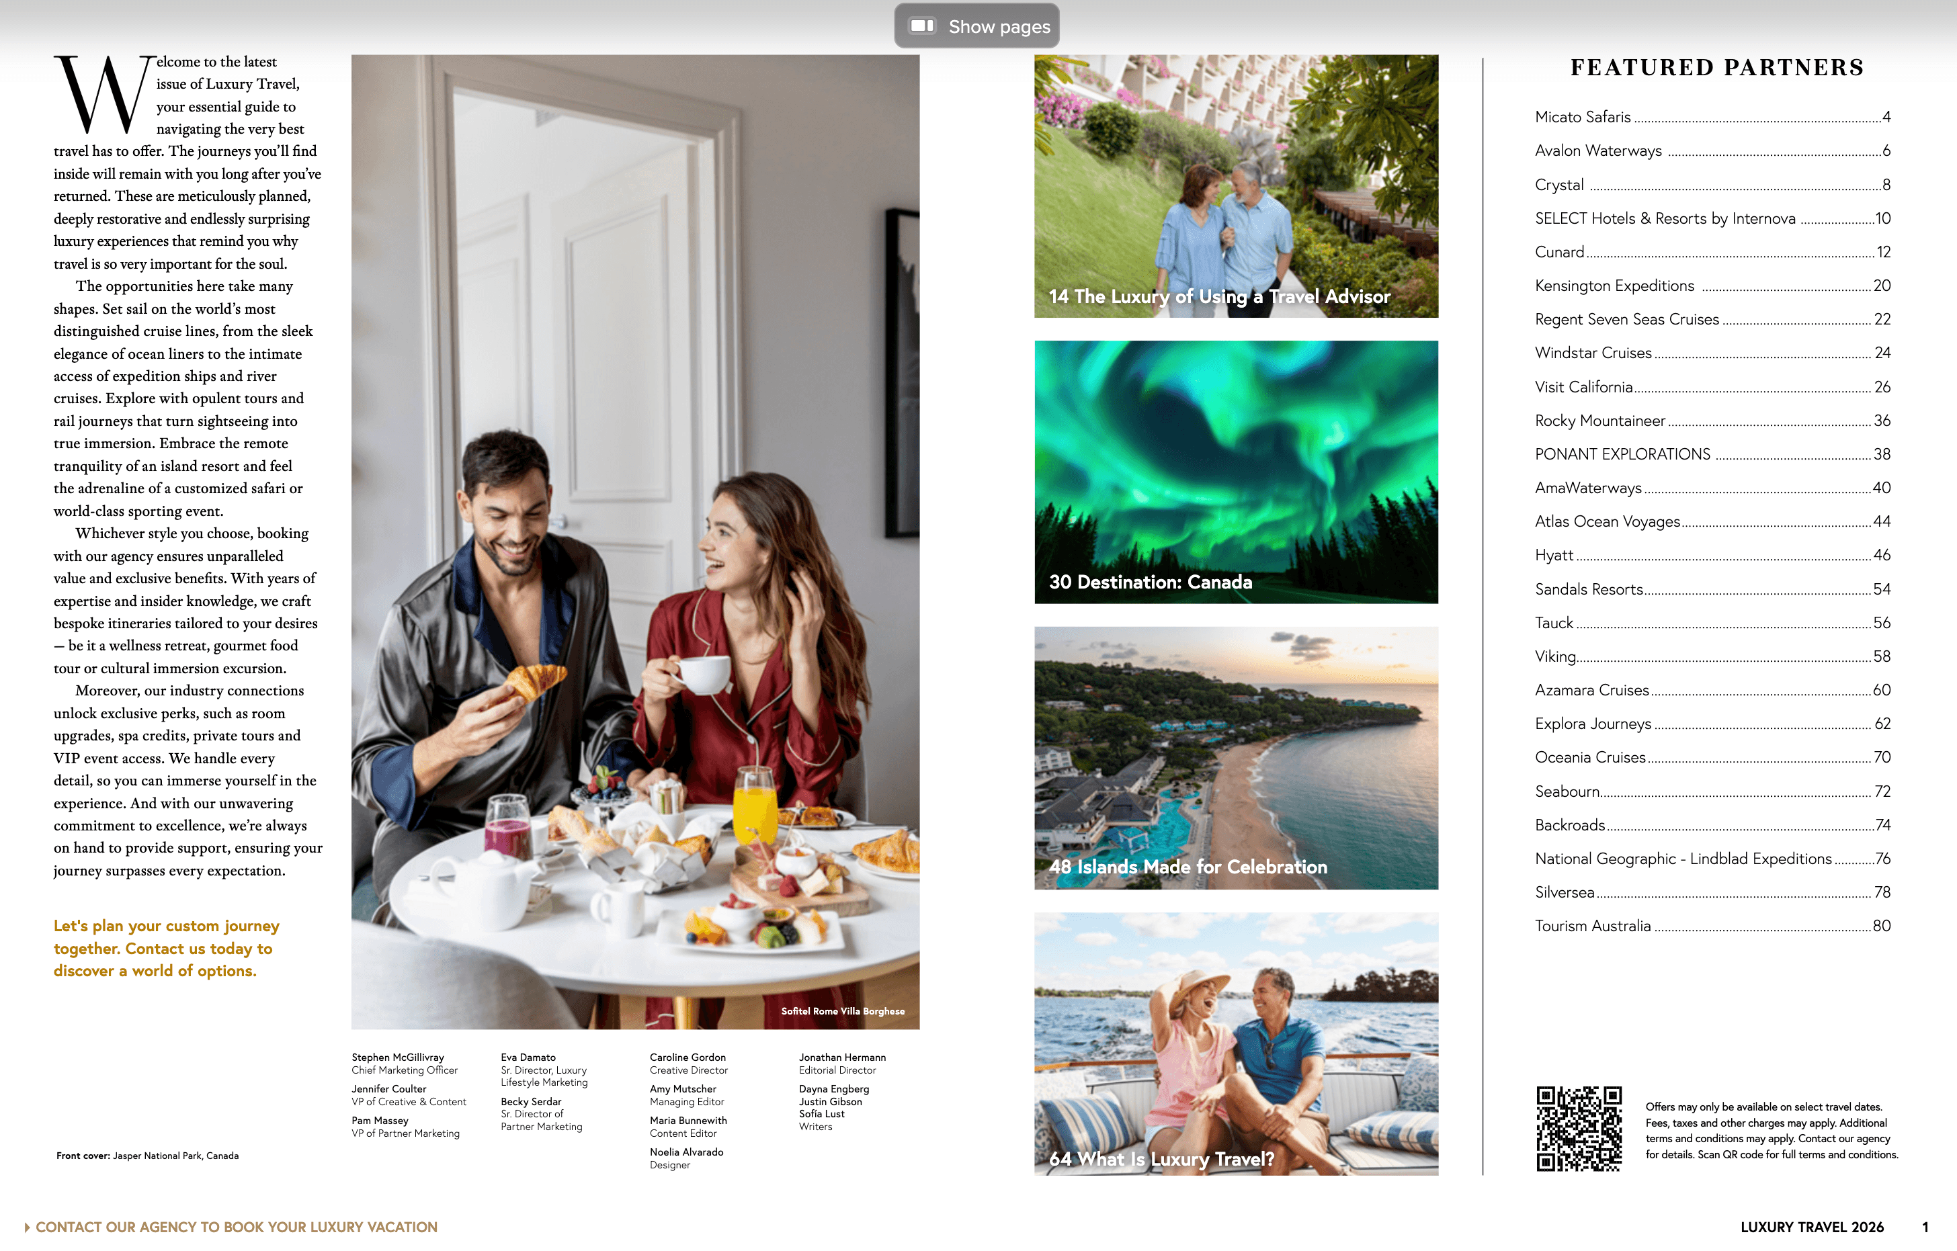Image resolution: width=1957 pixels, height=1251 pixels.
Task: Select Crystal entry page 8
Action: coord(1712,184)
